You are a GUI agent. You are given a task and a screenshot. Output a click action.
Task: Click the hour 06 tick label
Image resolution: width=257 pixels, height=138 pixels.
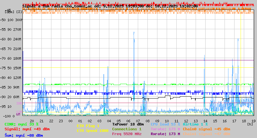tap(128, 121)
